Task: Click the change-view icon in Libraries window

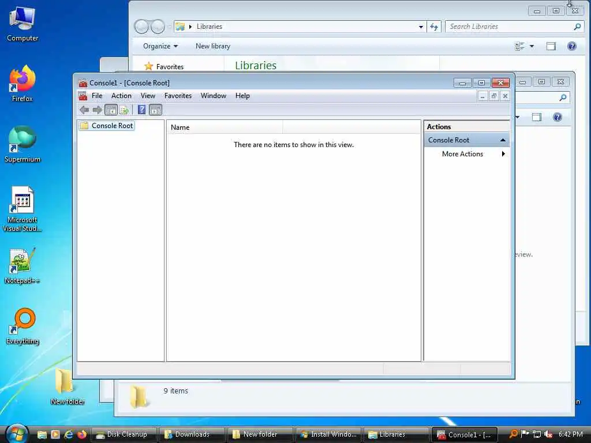Action: (520, 46)
